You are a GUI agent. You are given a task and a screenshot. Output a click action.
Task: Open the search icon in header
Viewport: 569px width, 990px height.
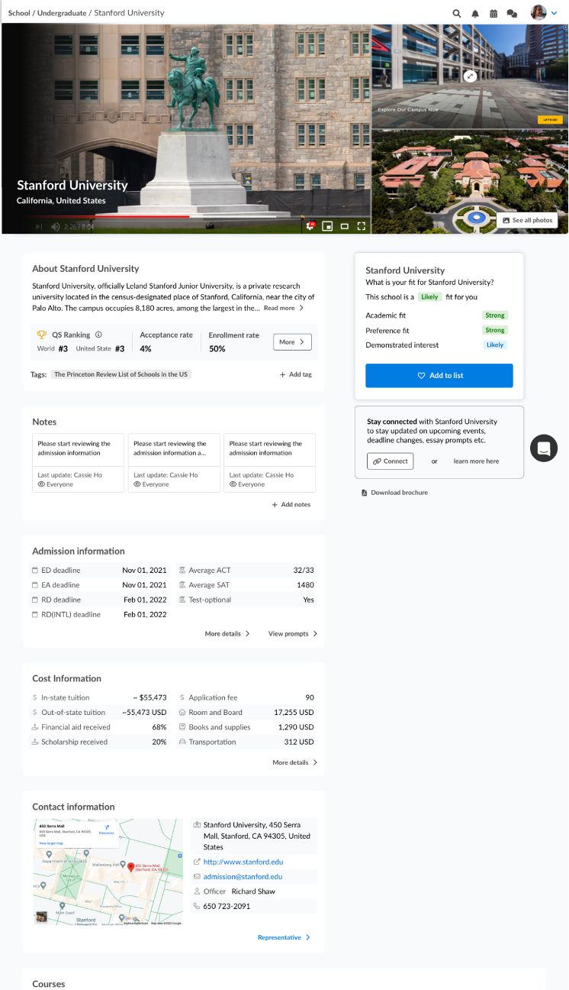tap(457, 13)
